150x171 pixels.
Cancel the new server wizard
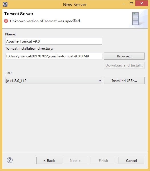131,160
